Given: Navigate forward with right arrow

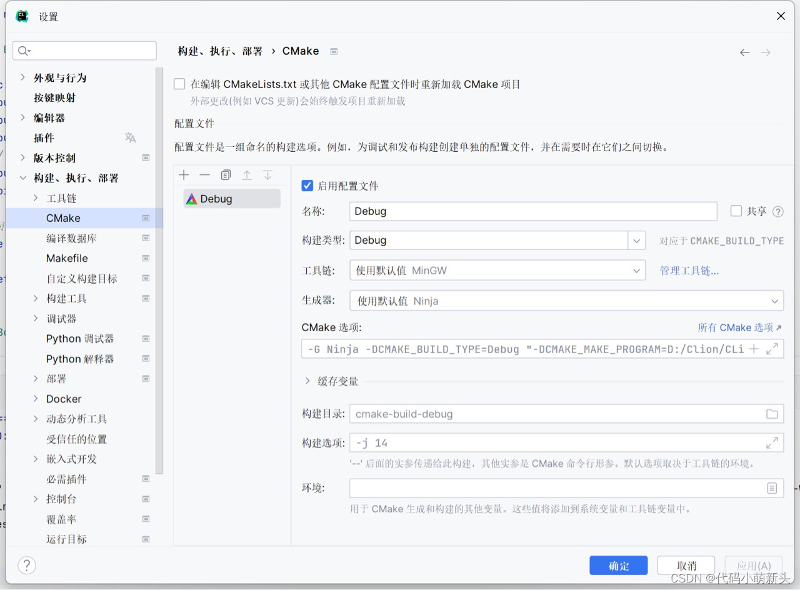Looking at the screenshot, I should point(766,52).
